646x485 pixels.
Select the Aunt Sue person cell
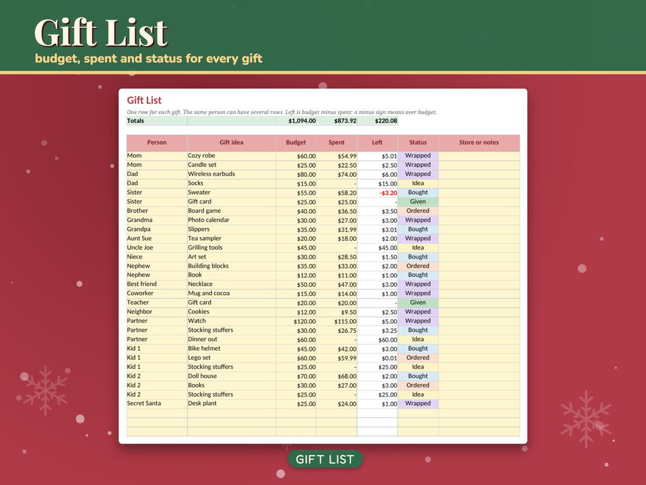[157, 238]
